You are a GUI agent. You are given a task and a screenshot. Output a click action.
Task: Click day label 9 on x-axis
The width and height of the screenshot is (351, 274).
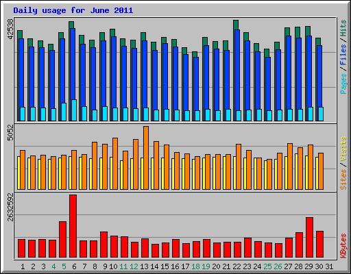[105, 266]
